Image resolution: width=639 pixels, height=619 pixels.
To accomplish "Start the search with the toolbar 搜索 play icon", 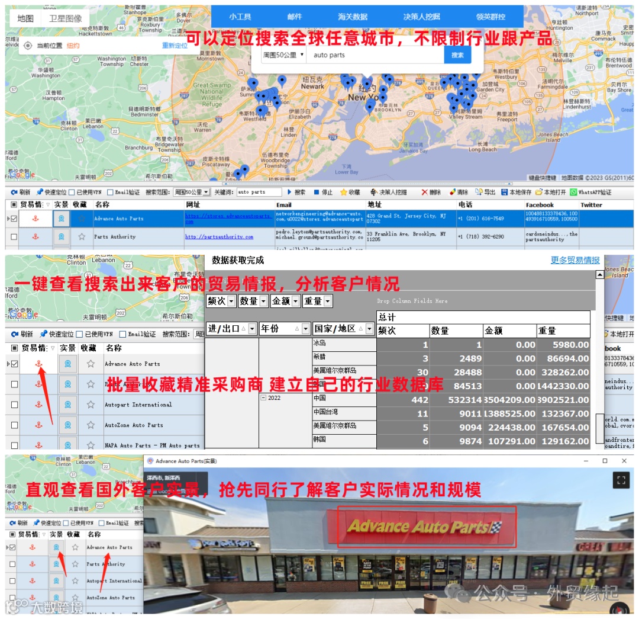I will point(289,192).
